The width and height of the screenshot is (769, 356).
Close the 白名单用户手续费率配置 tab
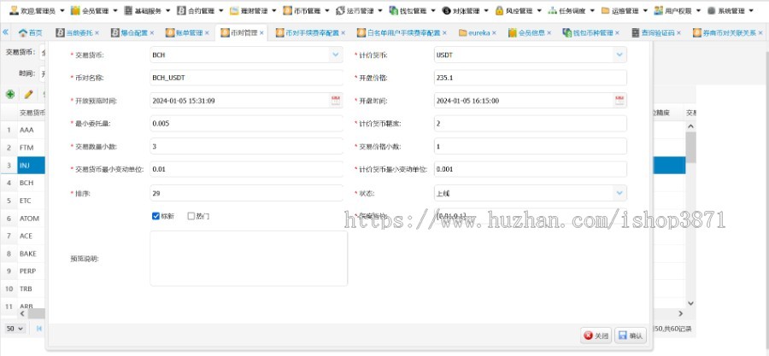click(444, 32)
